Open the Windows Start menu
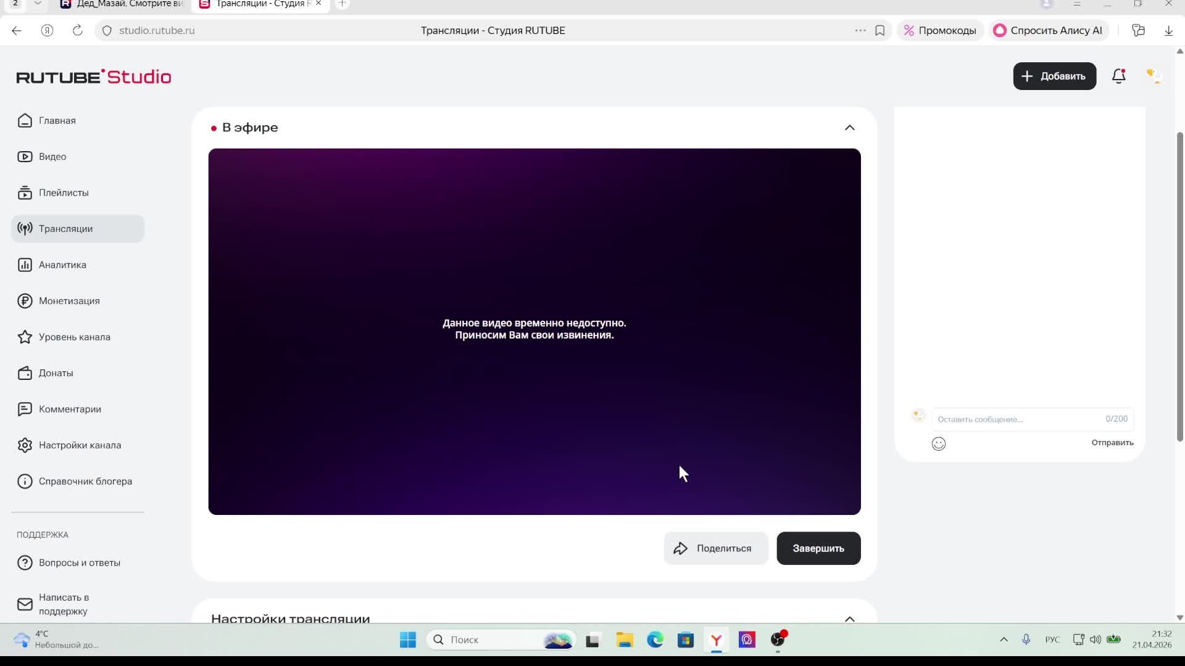1185x666 pixels. click(407, 639)
